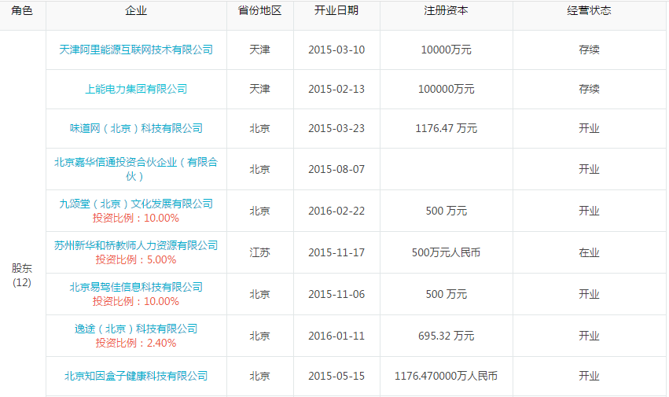The height and width of the screenshot is (397, 669).
Task: Click 存续 status in 上能电力 row
Action: (x=590, y=89)
